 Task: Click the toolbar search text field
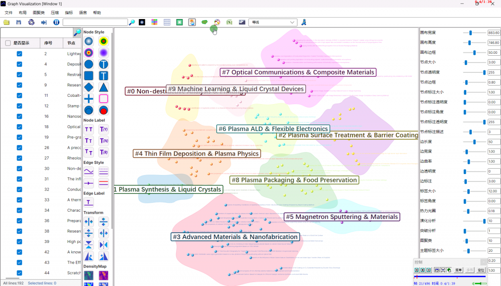click(95, 22)
